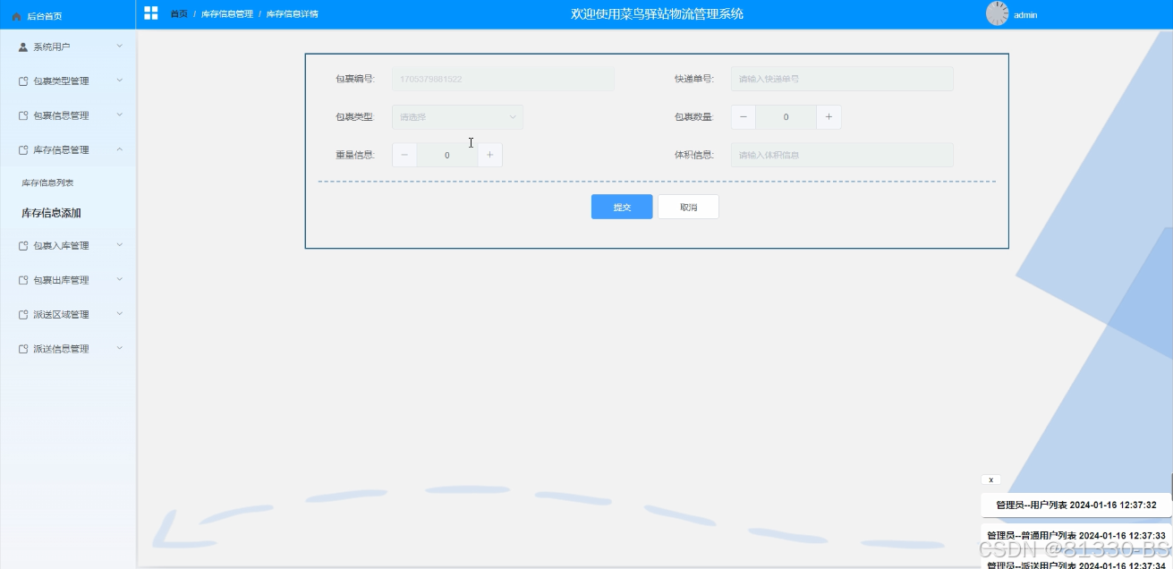1173x569 pixels.
Task: Select 派送区域管理 in the sidebar
Action: coord(68,315)
